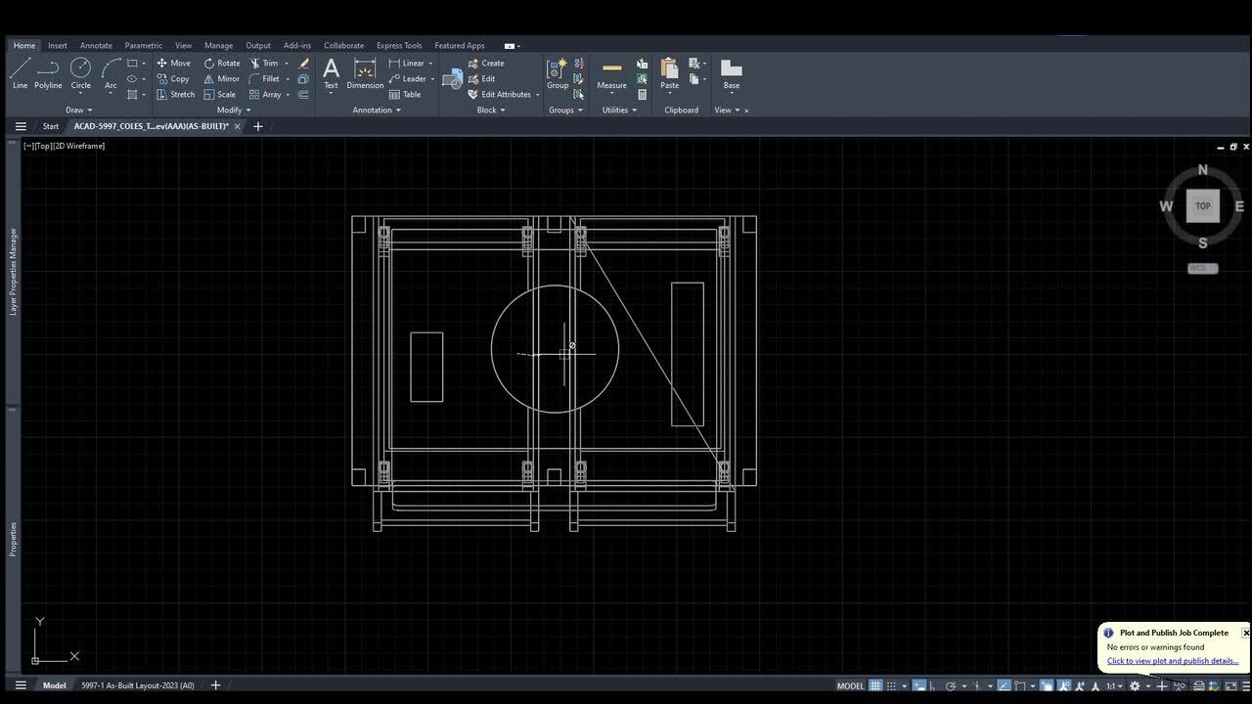The image size is (1252, 704).
Task: Toggle snap mode in the status bar
Action: click(891, 685)
